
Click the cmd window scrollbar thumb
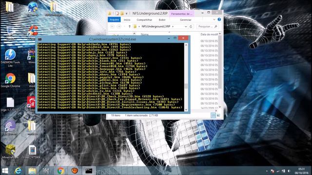(x=186, y=86)
